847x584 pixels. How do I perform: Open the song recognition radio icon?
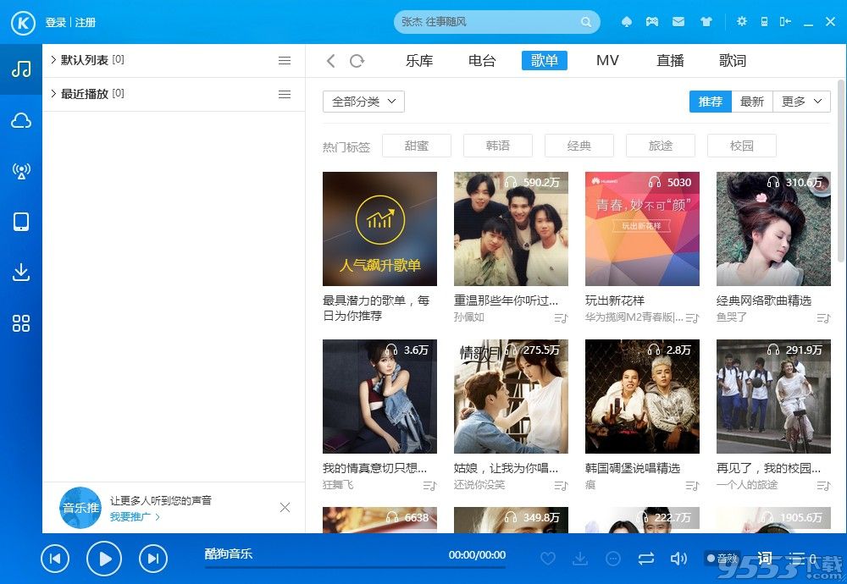tap(21, 171)
